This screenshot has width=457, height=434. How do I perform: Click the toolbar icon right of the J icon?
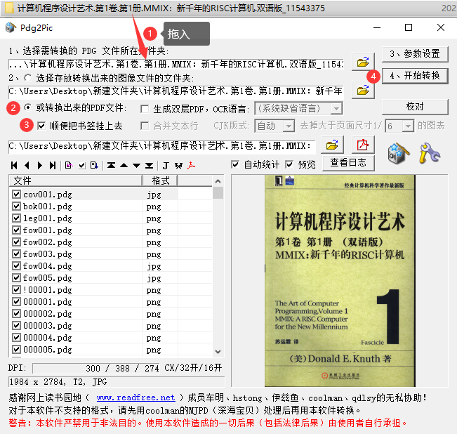178,166
